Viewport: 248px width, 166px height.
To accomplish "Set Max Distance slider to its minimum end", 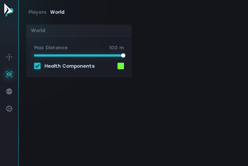I will click(x=34, y=55).
